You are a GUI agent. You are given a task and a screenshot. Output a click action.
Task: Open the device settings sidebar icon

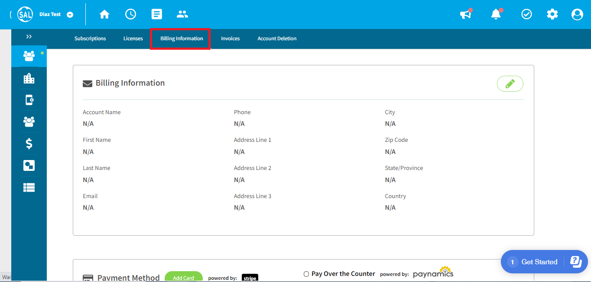(x=29, y=100)
